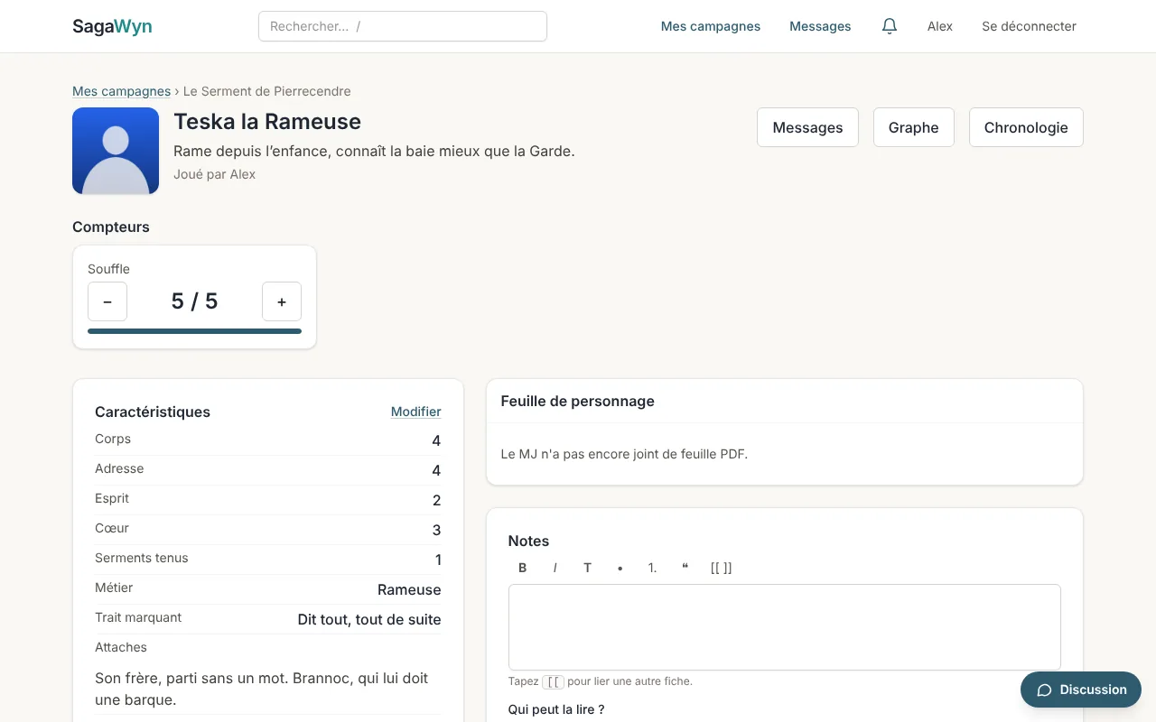Select the Esprit characteristic row
1156x722 pixels.
pos(268,500)
